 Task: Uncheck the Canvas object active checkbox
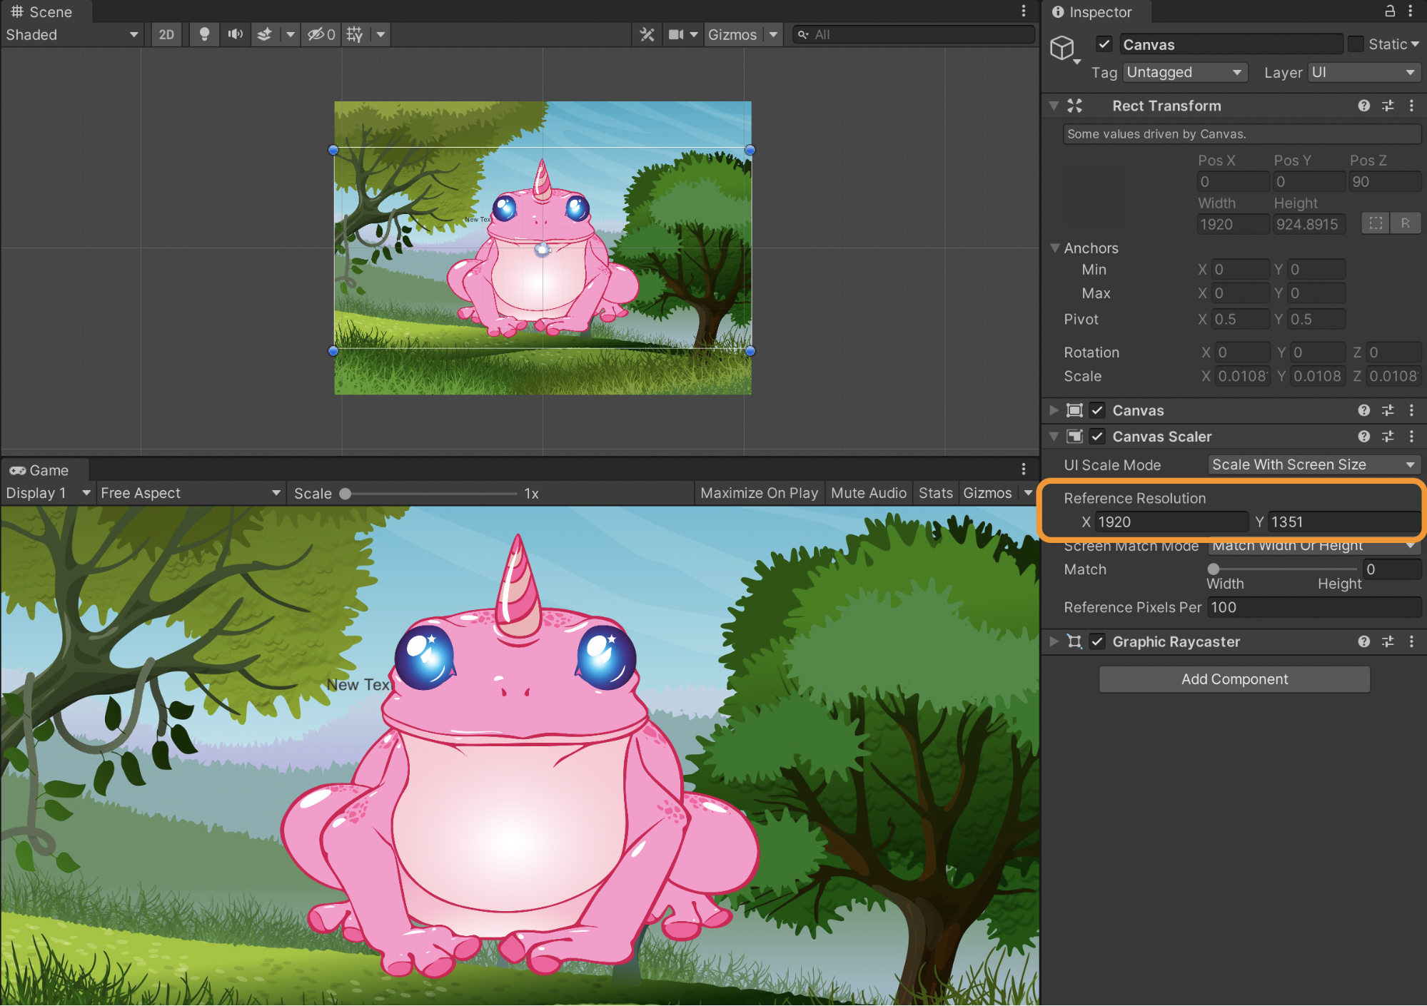pos(1104,44)
